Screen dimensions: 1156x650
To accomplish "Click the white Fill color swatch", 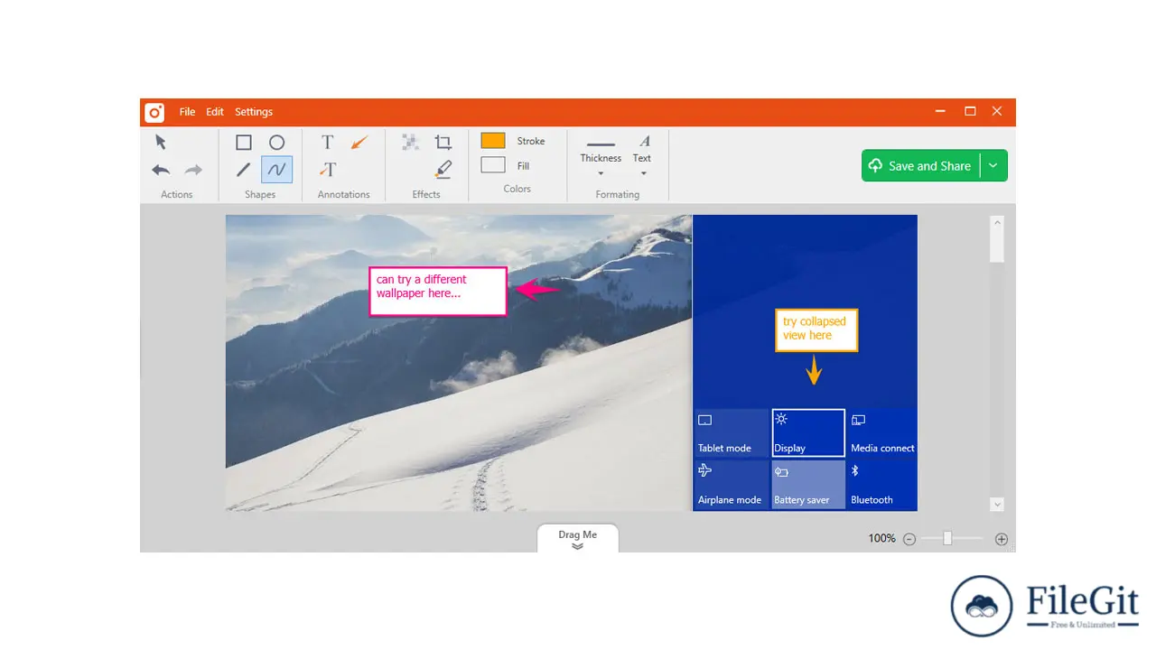I will (493, 165).
